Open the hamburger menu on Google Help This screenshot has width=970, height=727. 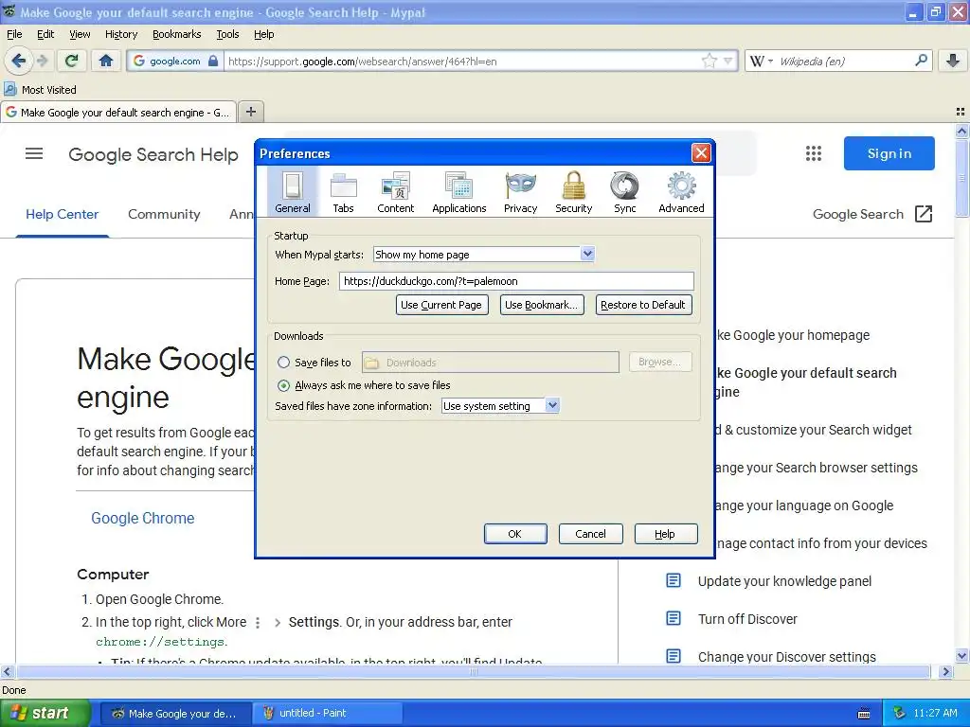pos(34,153)
